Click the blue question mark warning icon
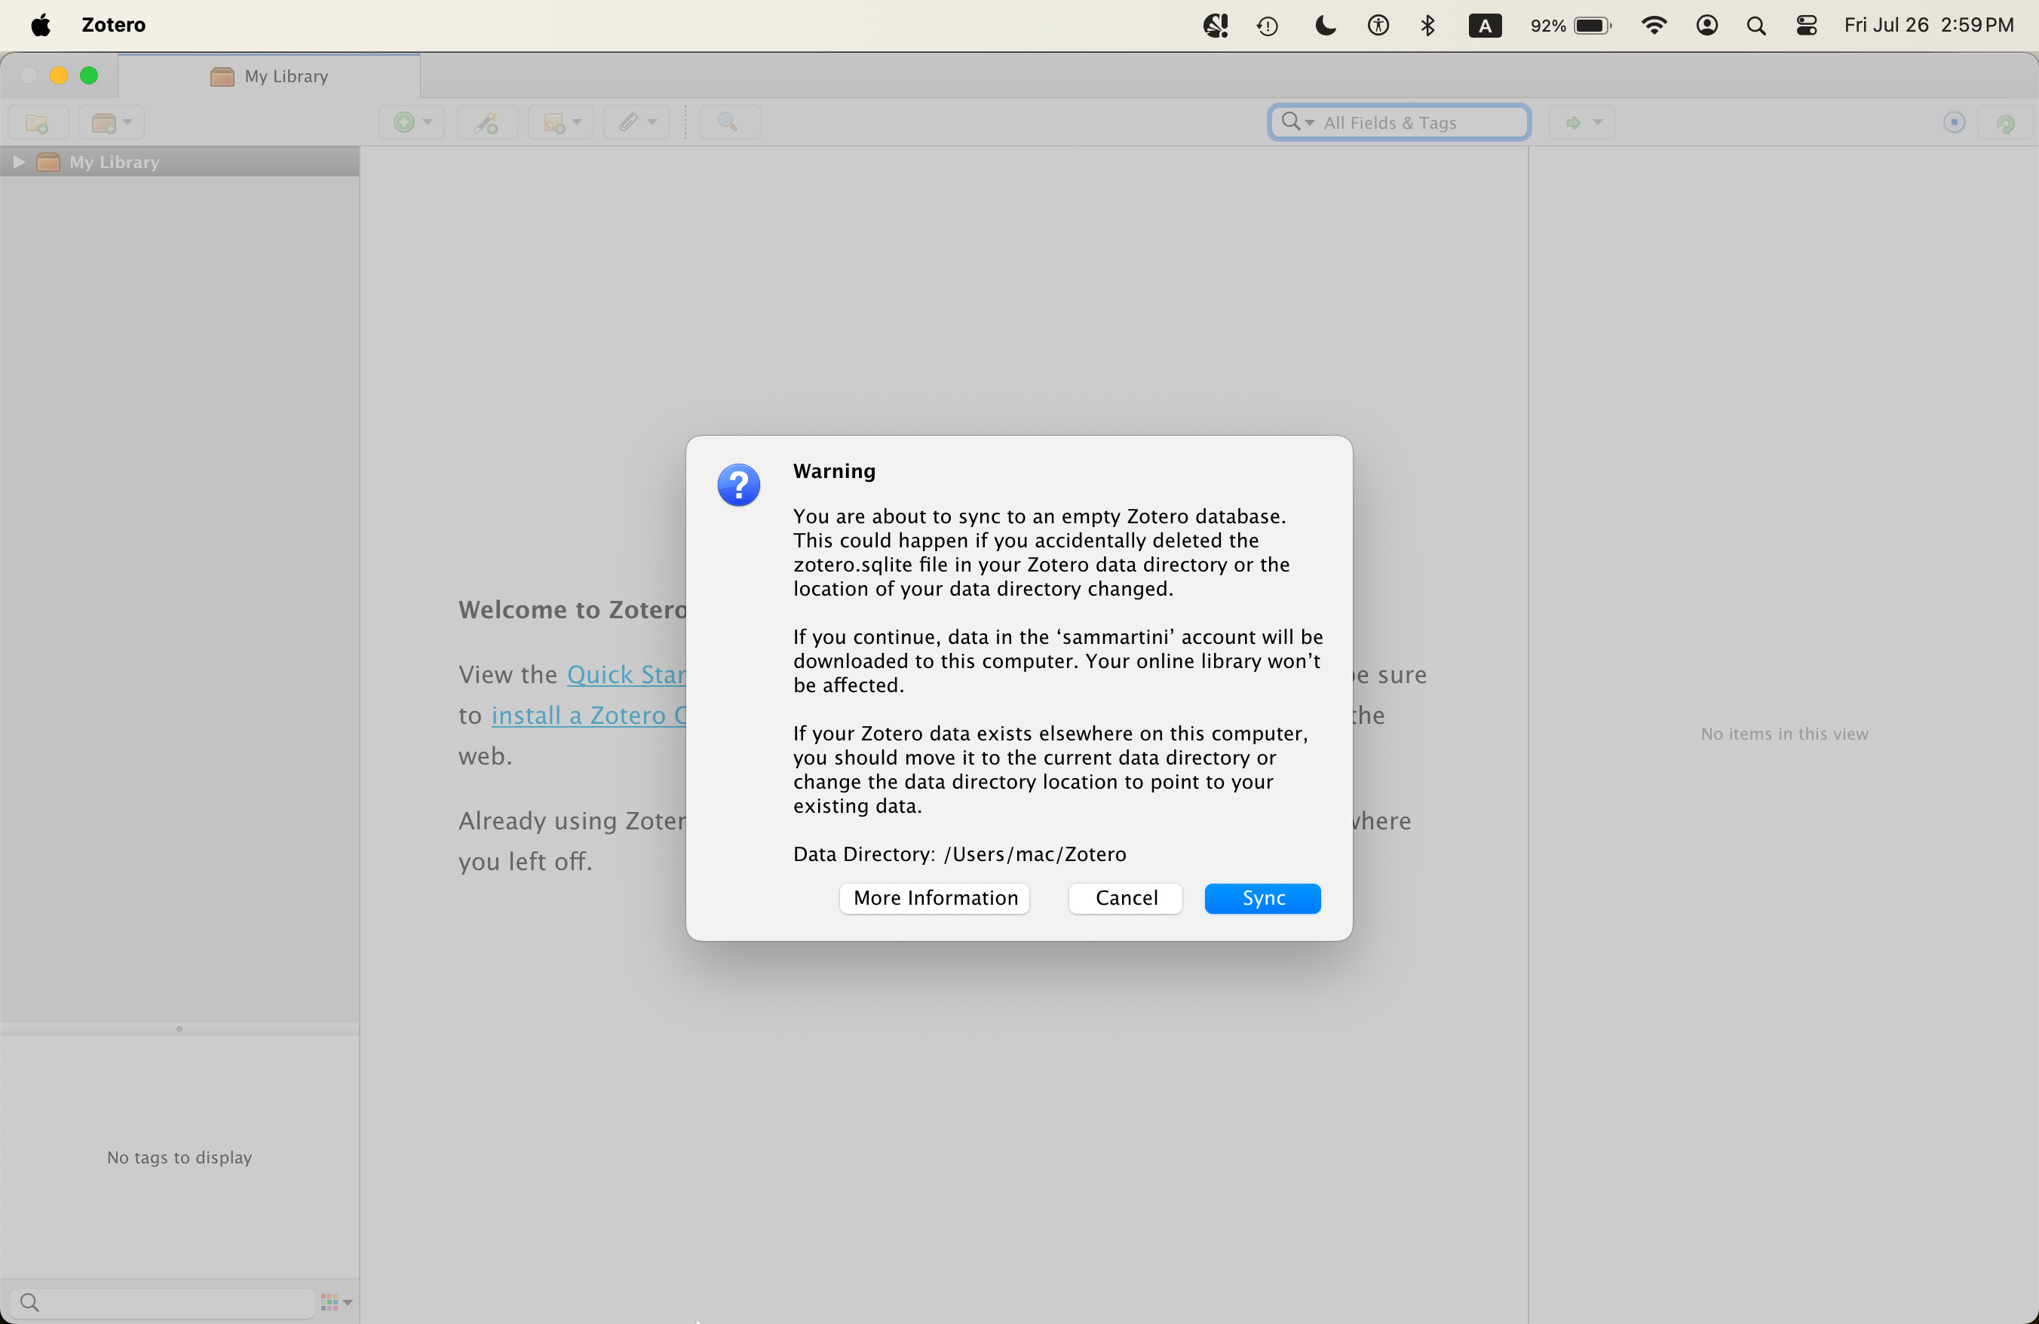Image resolution: width=2039 pixels, height=1324 pixels. click(738, 486)
